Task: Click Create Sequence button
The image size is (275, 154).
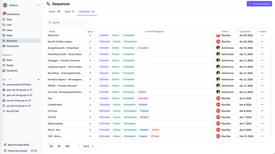Action: [259, 4]
